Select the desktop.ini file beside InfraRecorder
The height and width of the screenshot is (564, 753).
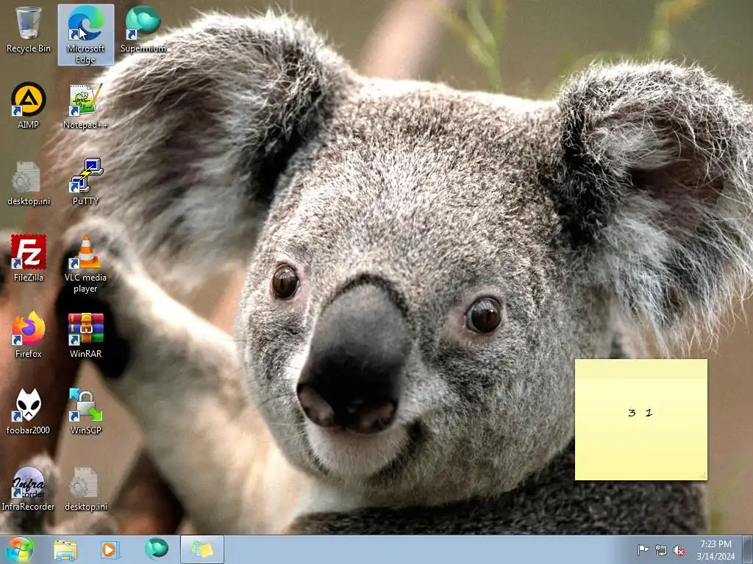pyautogui.click(x=85, y=488)
